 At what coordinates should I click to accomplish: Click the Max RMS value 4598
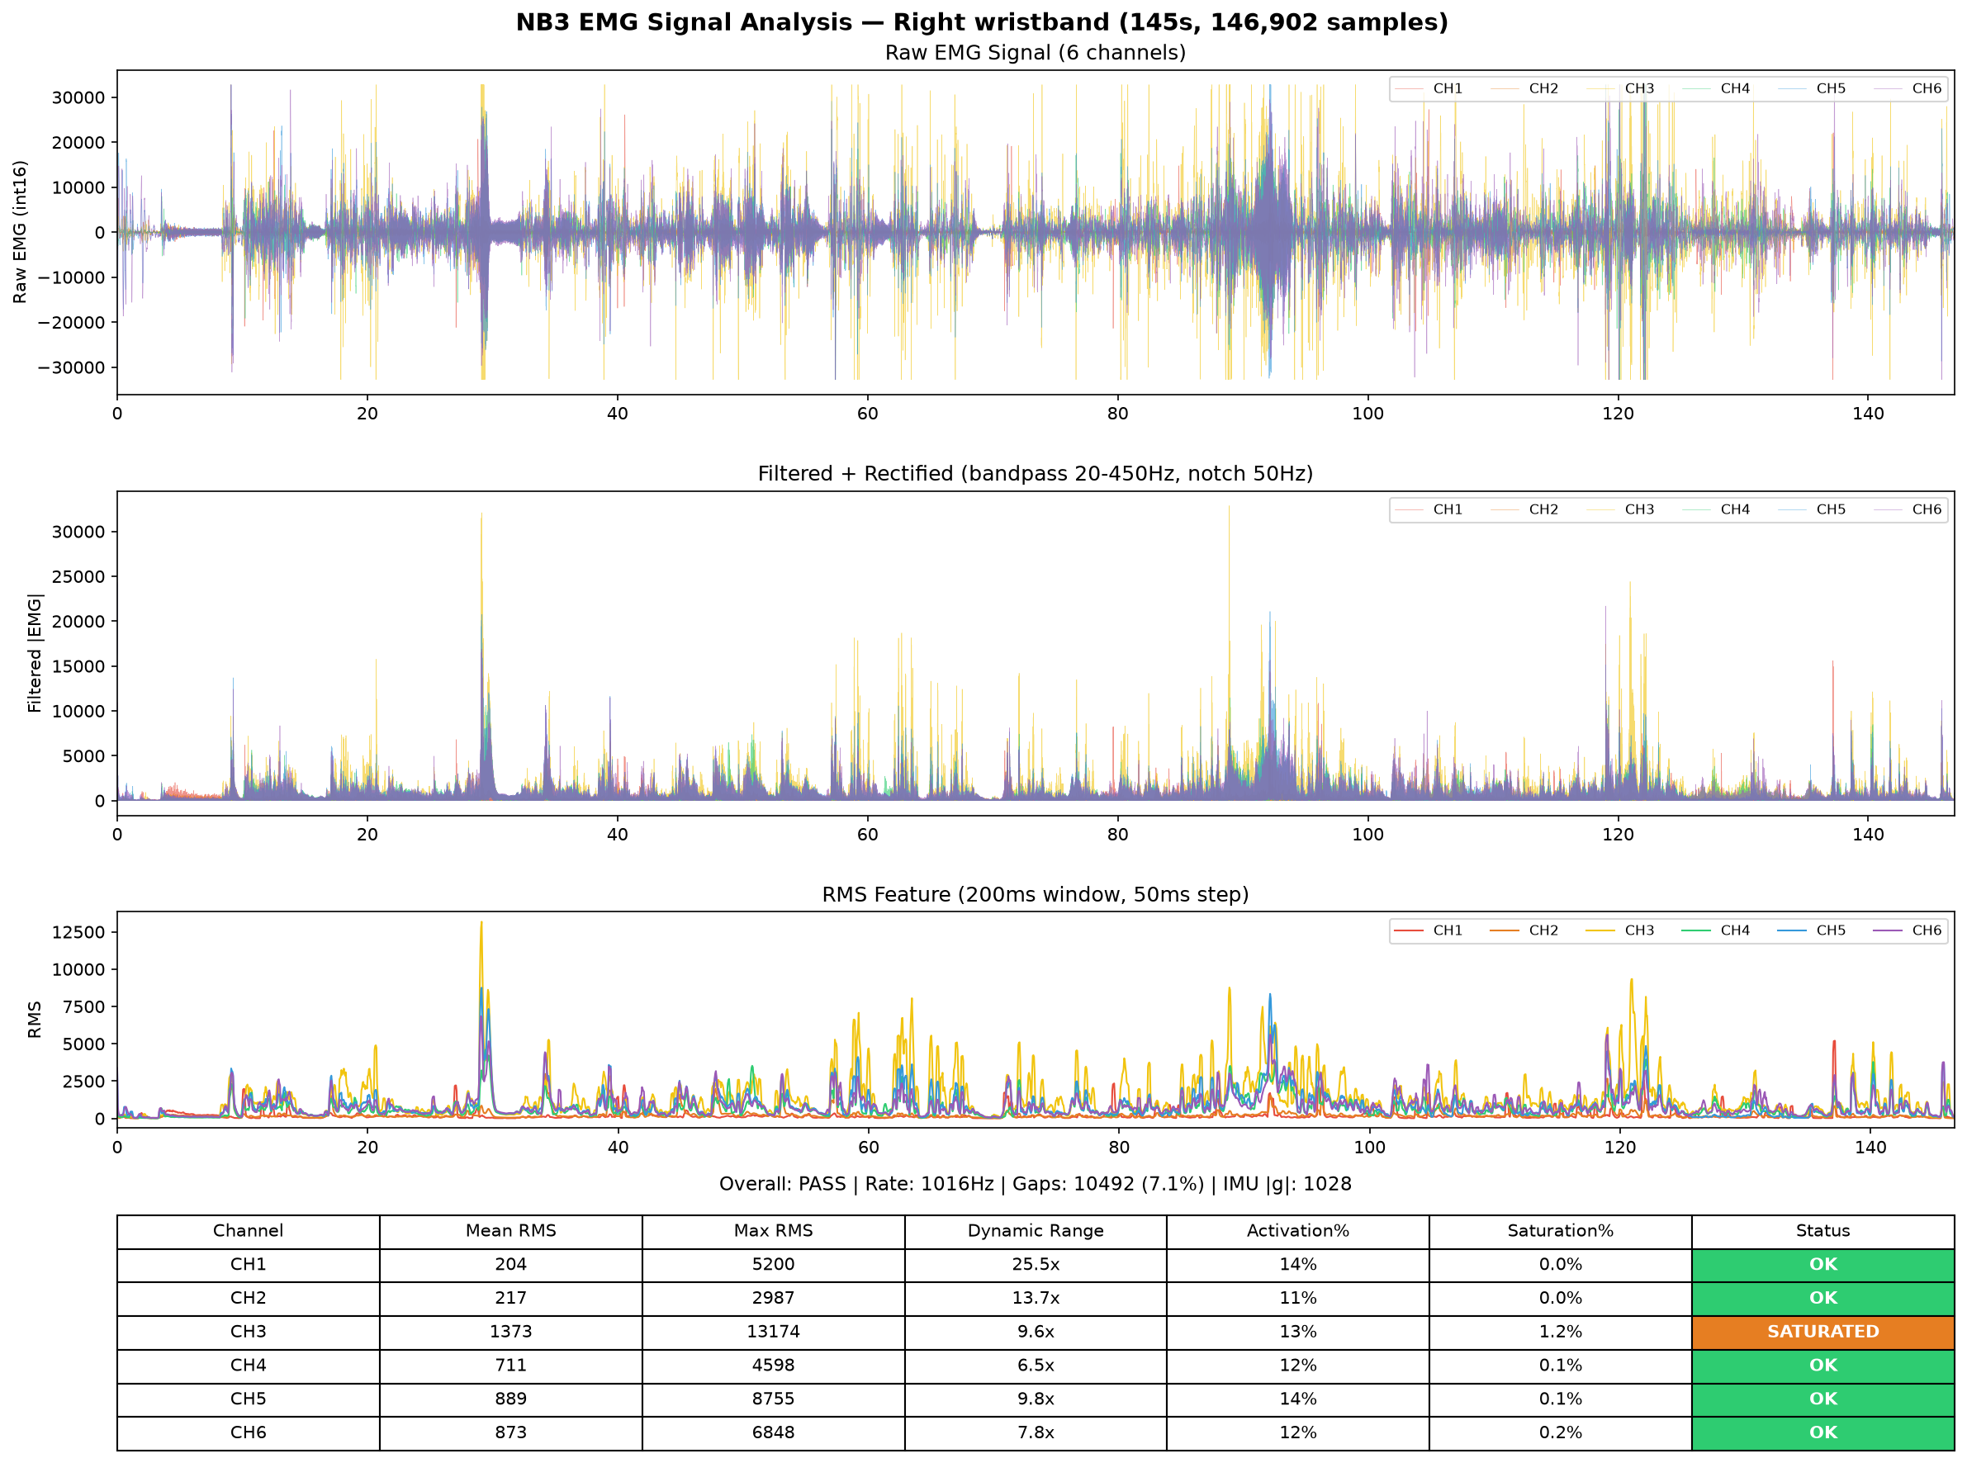773,1366
